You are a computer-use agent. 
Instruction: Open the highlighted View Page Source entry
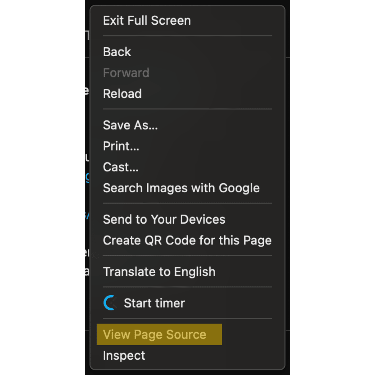click(x=159, y=334)
